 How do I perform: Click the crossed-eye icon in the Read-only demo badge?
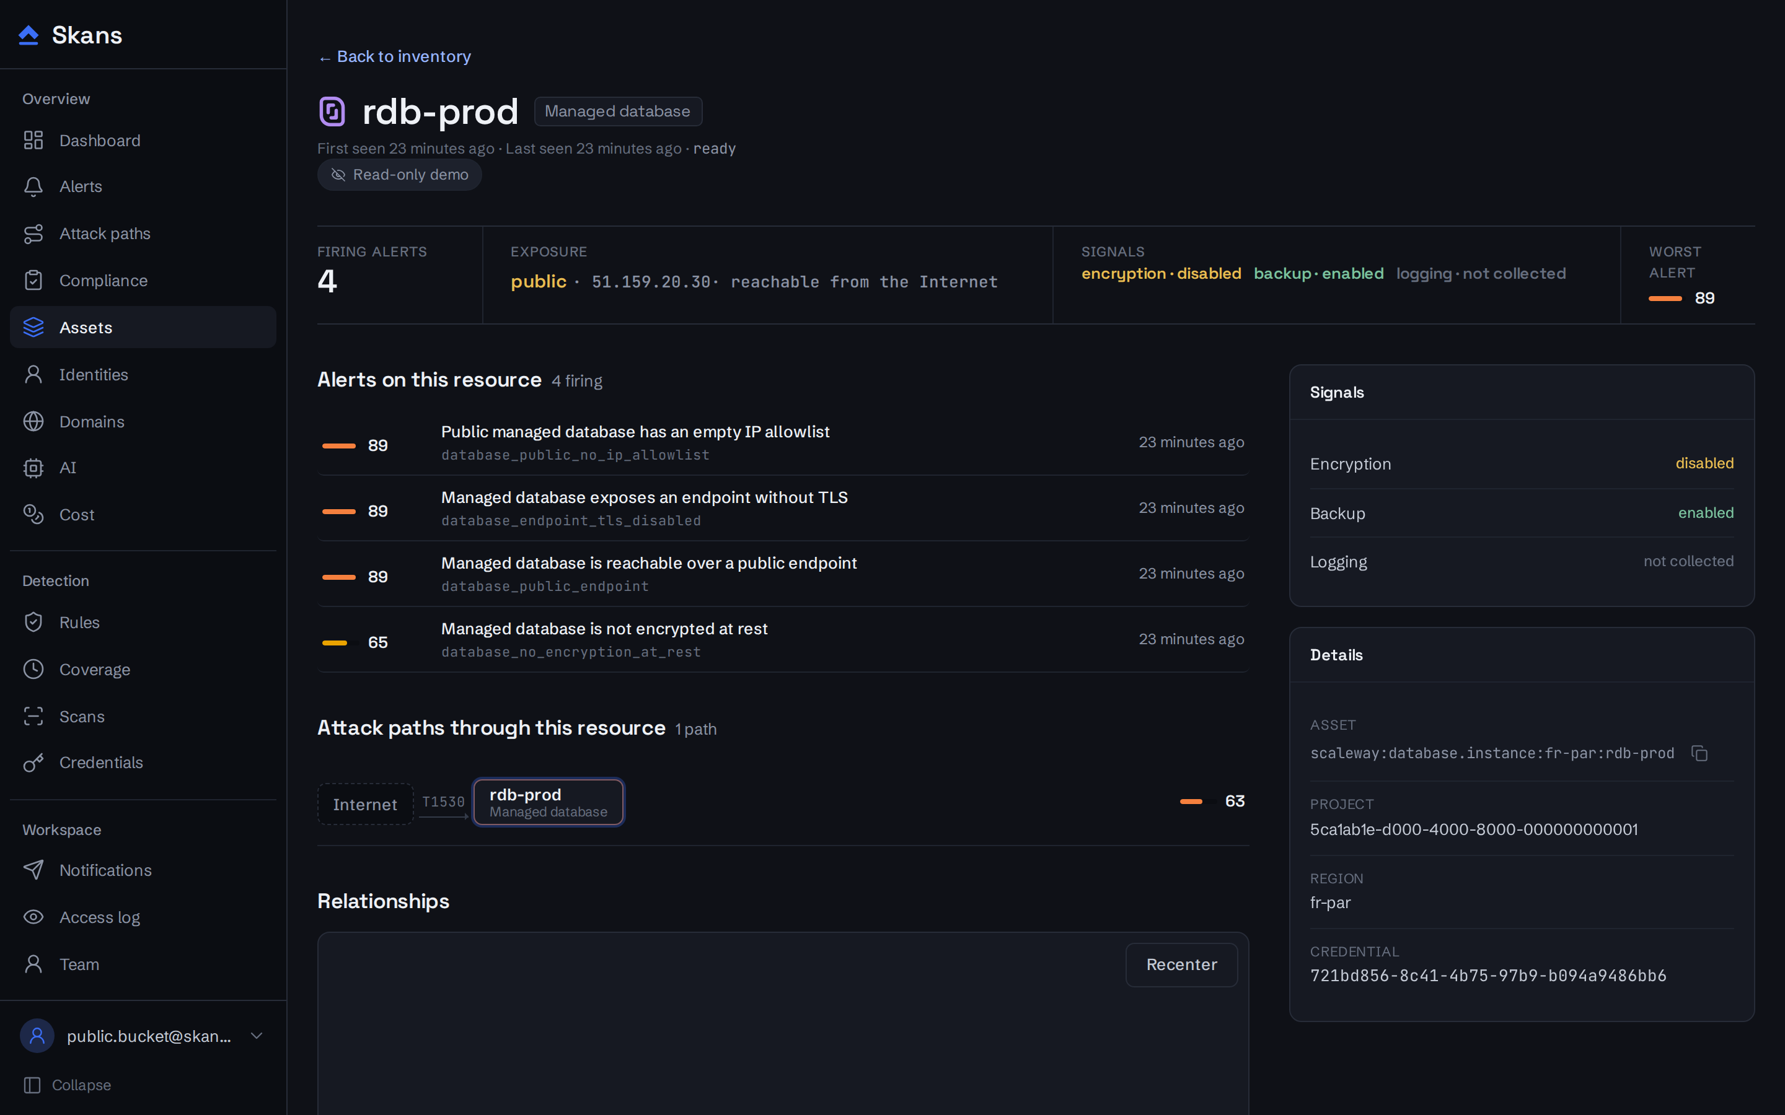[x=338, y=175]
